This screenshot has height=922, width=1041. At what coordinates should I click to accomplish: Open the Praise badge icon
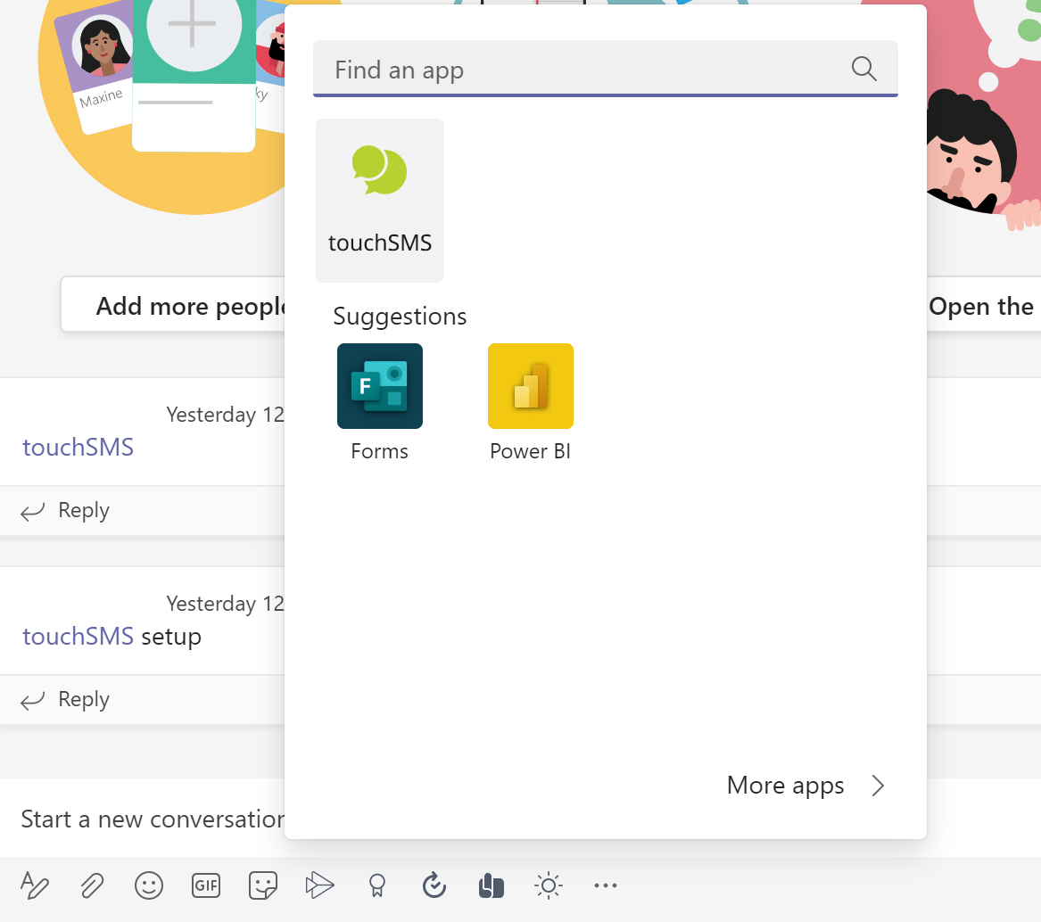pyautogui.click(x=377, y=885)
